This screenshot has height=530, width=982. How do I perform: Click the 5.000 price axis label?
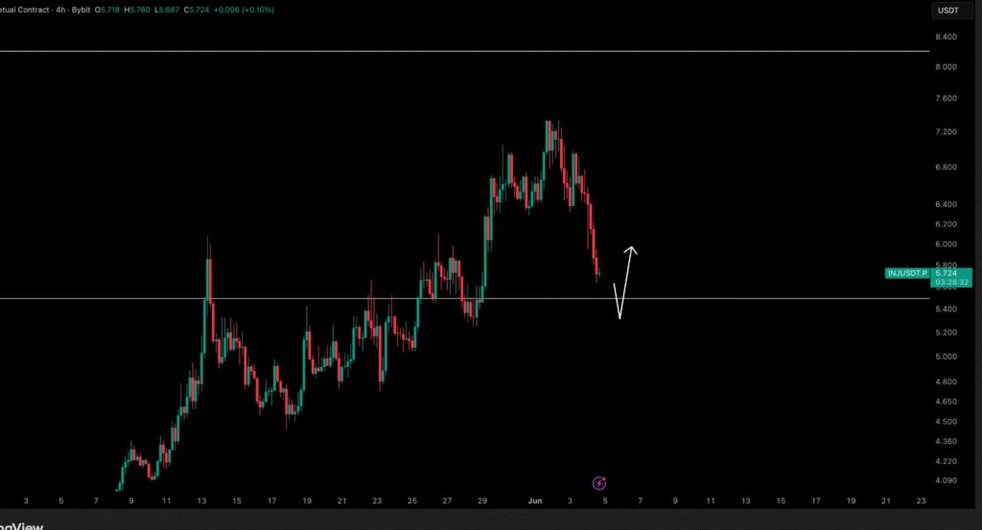(946, 357)
